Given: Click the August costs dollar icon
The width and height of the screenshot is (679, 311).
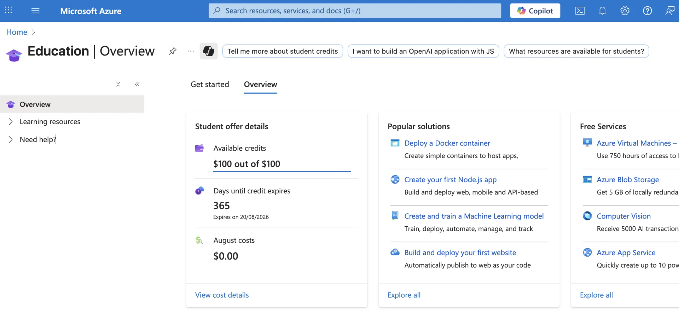Looking at the screenshot, I should [x=199, y=240].
